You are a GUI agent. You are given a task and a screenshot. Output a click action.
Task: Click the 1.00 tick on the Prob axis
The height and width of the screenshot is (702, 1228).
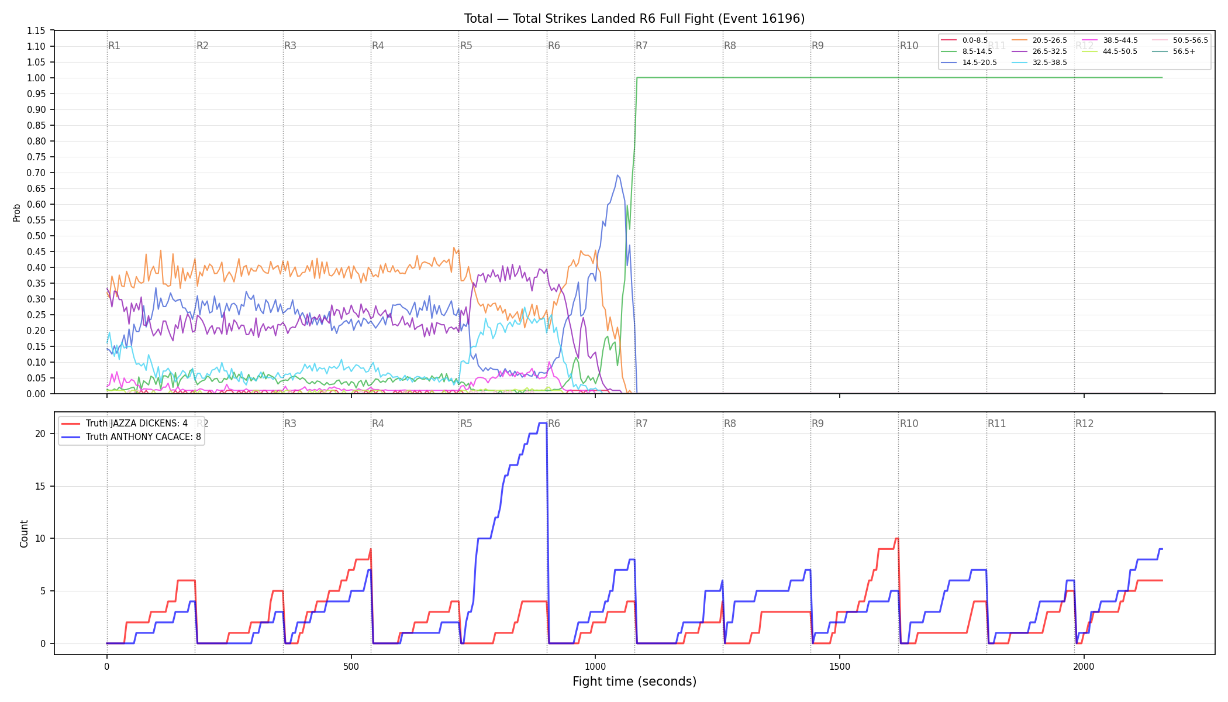[x=36, y=78]
